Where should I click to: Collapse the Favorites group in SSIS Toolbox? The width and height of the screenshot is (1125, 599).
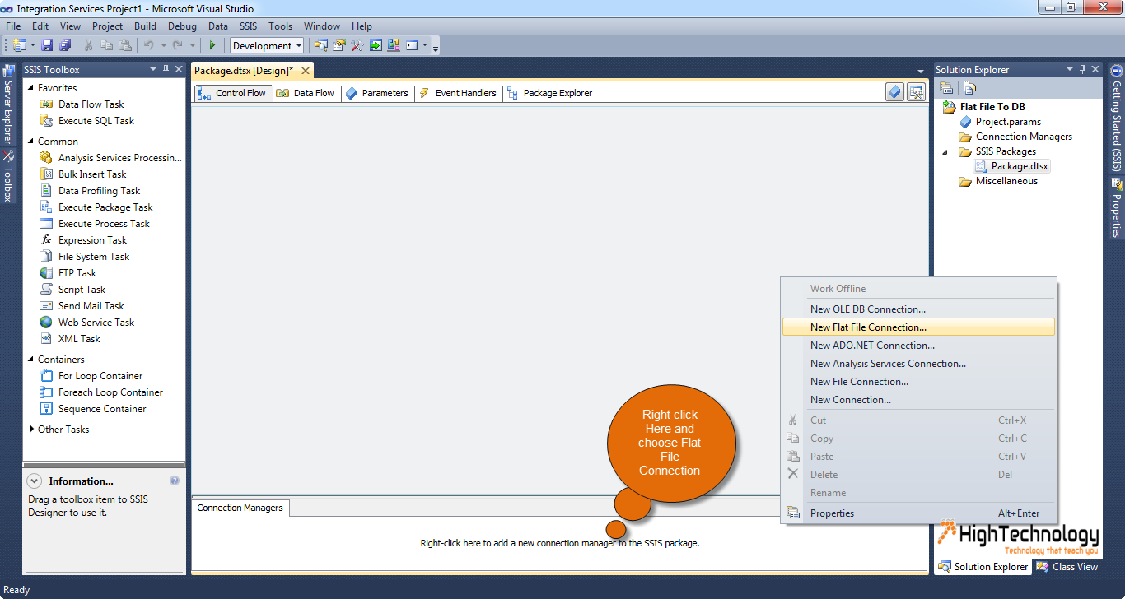[x=31, y=87]
